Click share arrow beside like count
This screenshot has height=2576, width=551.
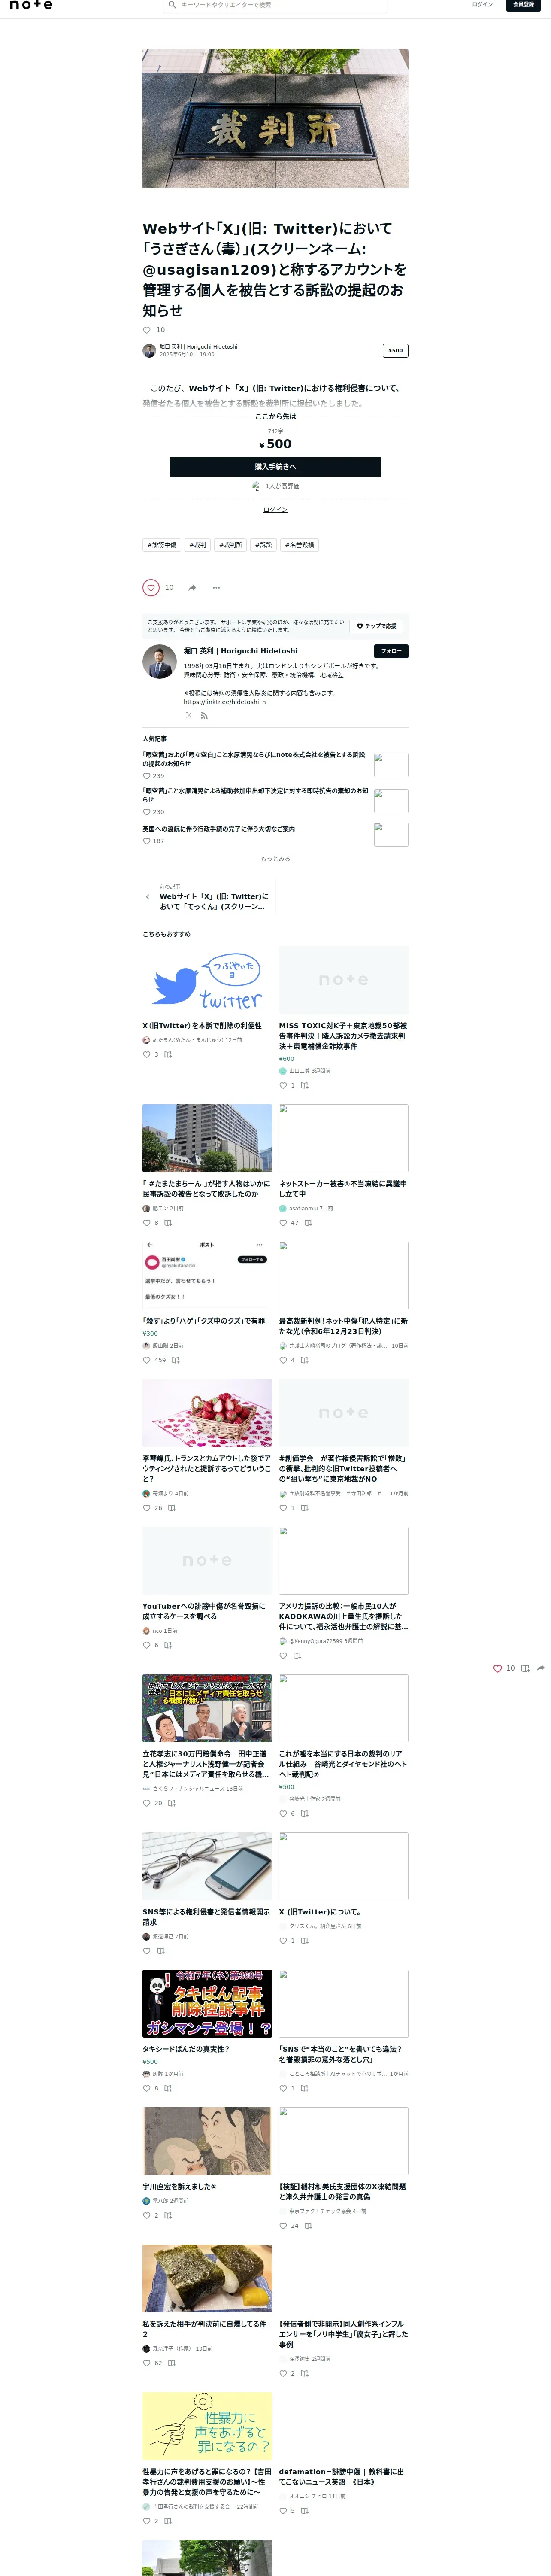pos(192,588)
